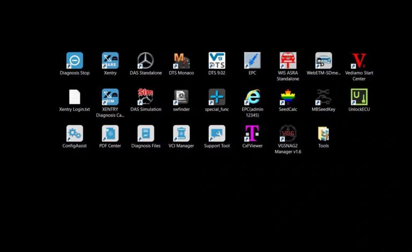
Task: Launch the WebETM-SDmedia shortcut
Action: (x=323, y=61)
